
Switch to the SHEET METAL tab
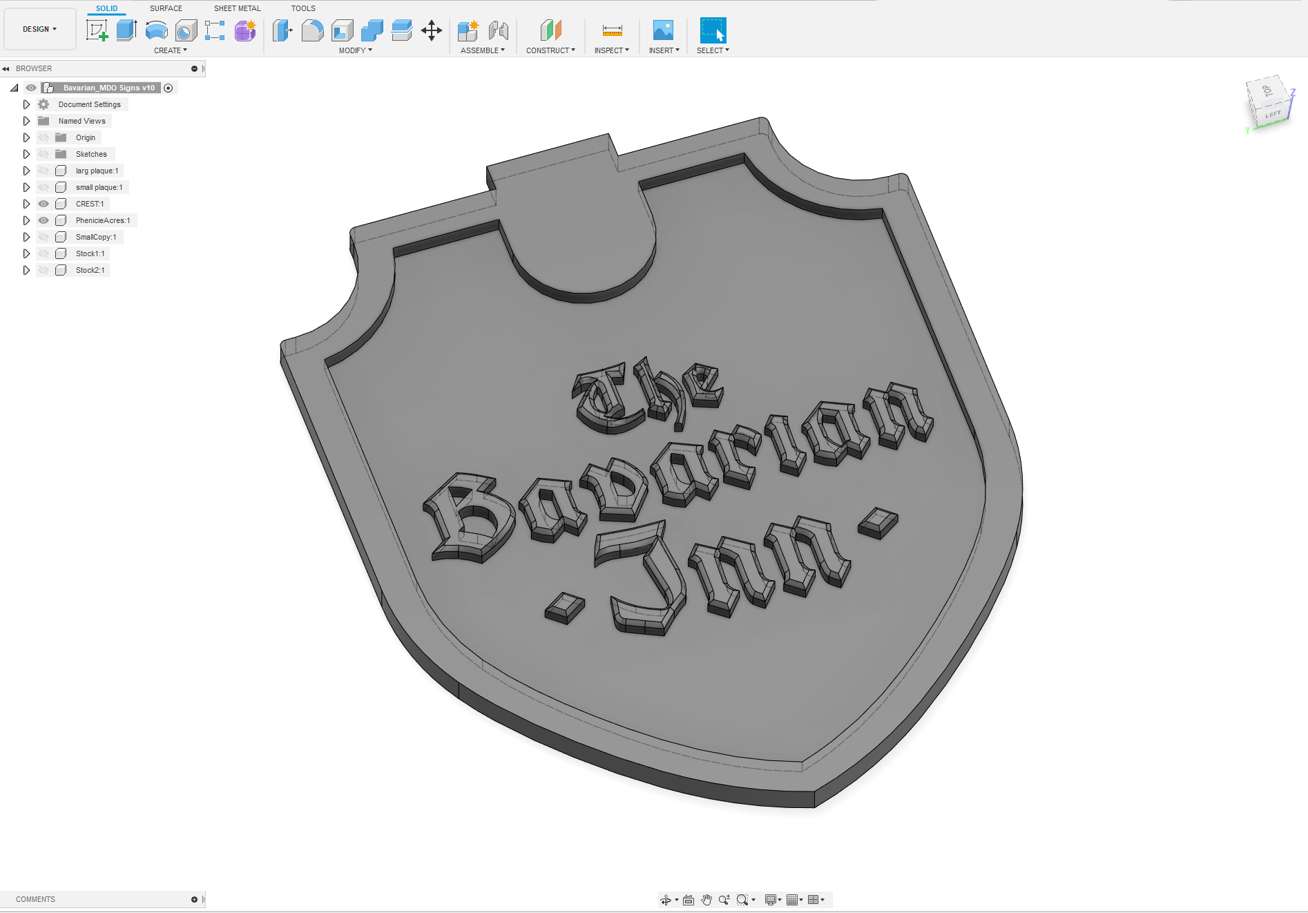tap(237, 8)
